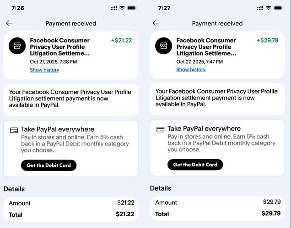This screenshot has height=228, width=291.
Task: Tap debit card icon in 7:27 screen promo
Action: [161, 130]
